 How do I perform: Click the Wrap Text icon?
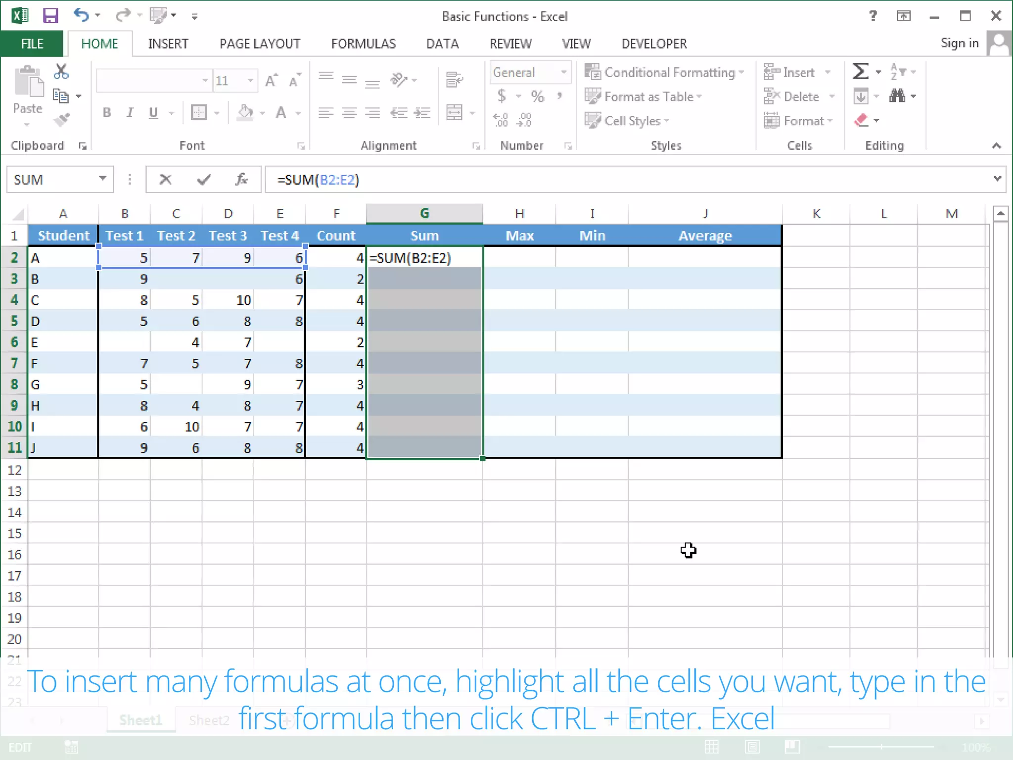click(454, 79)
